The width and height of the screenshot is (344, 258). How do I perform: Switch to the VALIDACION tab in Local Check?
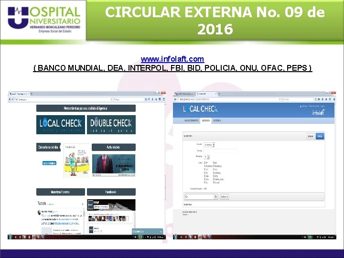pyautogui.click(x=205, y=121)
